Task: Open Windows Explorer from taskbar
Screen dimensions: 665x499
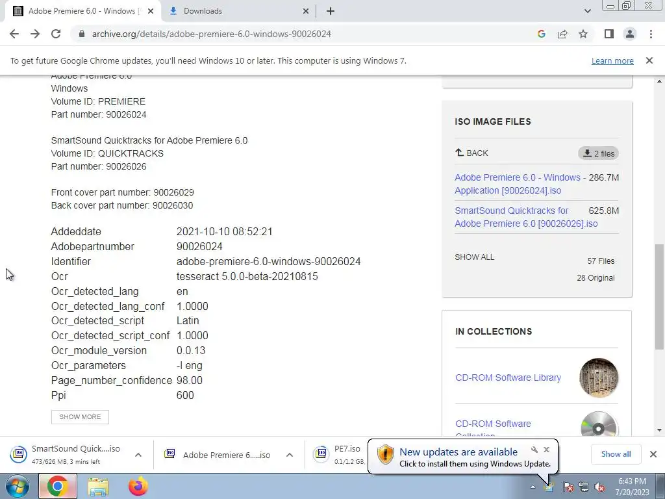Action: (98, 487)
